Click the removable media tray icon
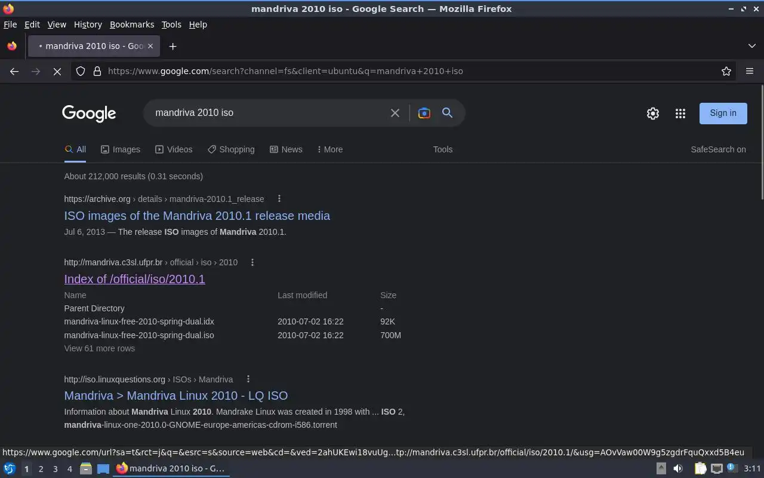This screenshot has width=764, height=478. 661,468
